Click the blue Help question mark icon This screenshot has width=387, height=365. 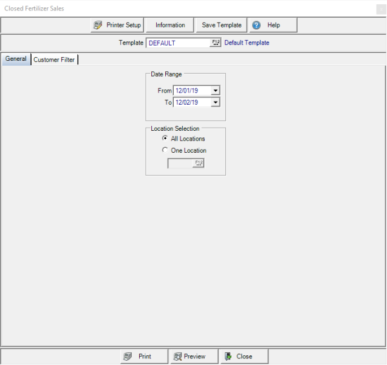256,25
